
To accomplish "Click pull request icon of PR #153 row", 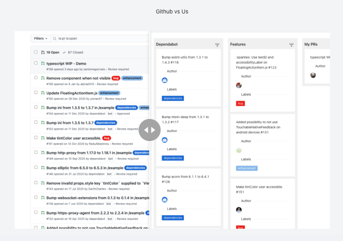I will 43,122.
